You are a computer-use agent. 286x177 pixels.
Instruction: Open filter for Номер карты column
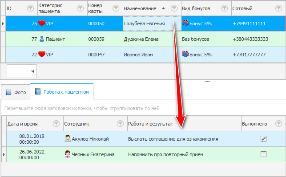(116, 8)
